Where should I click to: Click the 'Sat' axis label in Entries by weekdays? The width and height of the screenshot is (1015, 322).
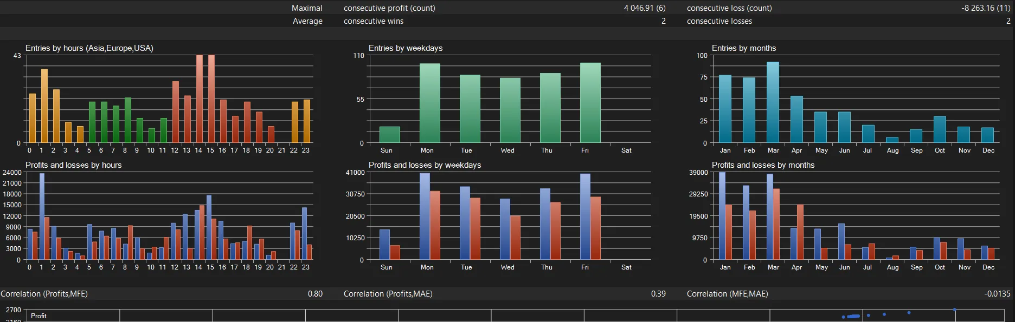626,150
